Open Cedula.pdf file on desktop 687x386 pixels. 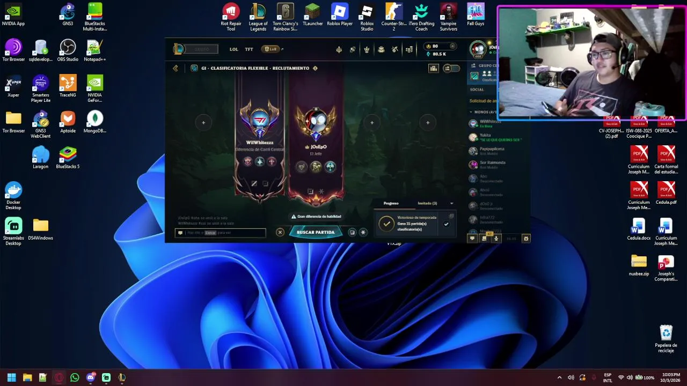click(666, 194)
